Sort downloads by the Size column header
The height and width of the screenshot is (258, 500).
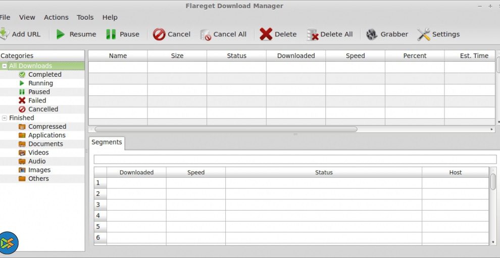click(177, 56)
